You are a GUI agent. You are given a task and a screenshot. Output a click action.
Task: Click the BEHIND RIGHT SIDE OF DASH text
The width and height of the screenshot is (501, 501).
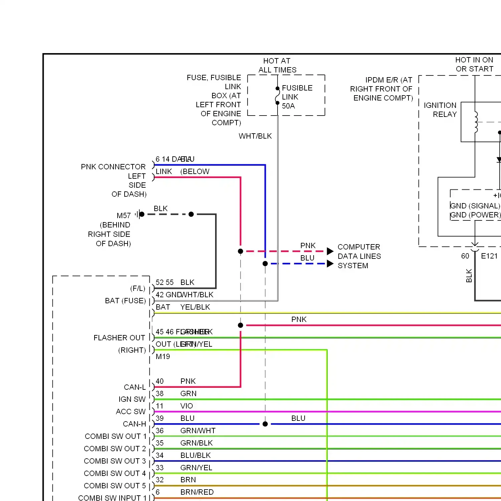tap(109, 234)
